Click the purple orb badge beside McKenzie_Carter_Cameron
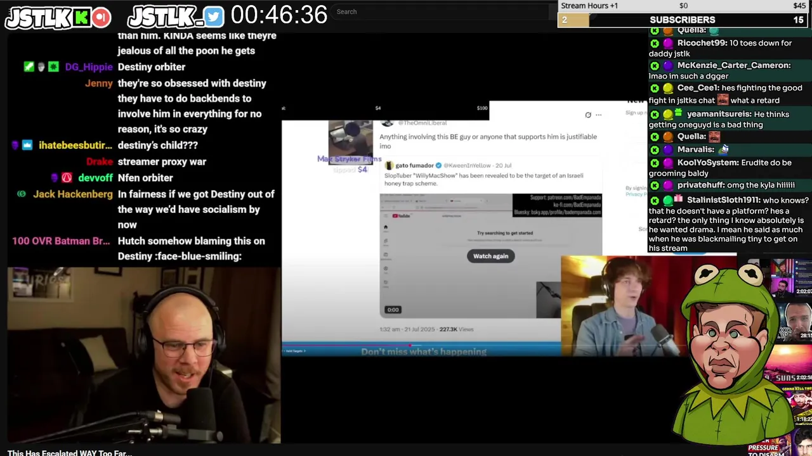 click(668, 65)
